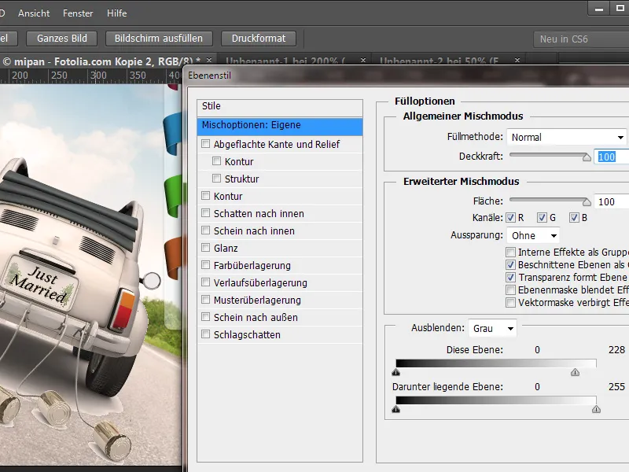
Task: Switch to the mipan Fotolia.com Kopie 2 document tab
Action: pyautogui.click(x=102, y=61)
